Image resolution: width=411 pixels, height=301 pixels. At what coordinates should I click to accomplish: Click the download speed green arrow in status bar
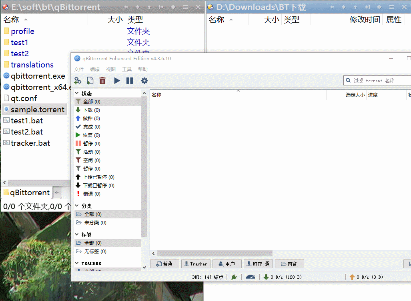click(x=266, y=277)
